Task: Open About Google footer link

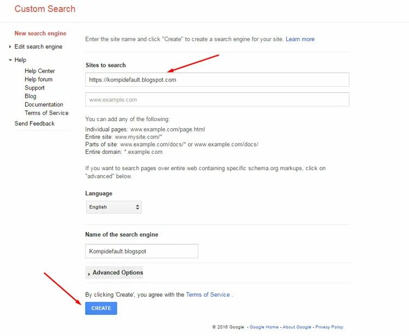Action: pos(297,327)
